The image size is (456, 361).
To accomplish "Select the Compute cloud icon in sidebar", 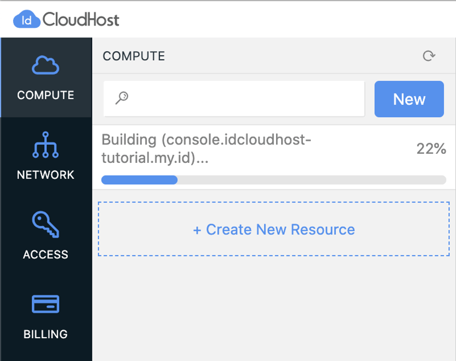I will click(45, 65).
